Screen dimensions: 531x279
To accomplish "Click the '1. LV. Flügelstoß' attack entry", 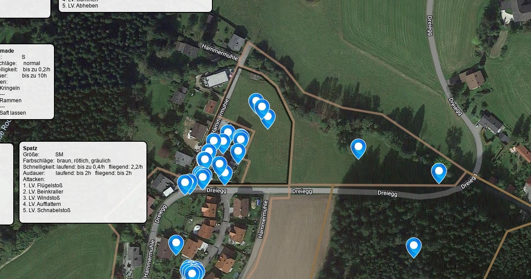I will tap(42, 186).
